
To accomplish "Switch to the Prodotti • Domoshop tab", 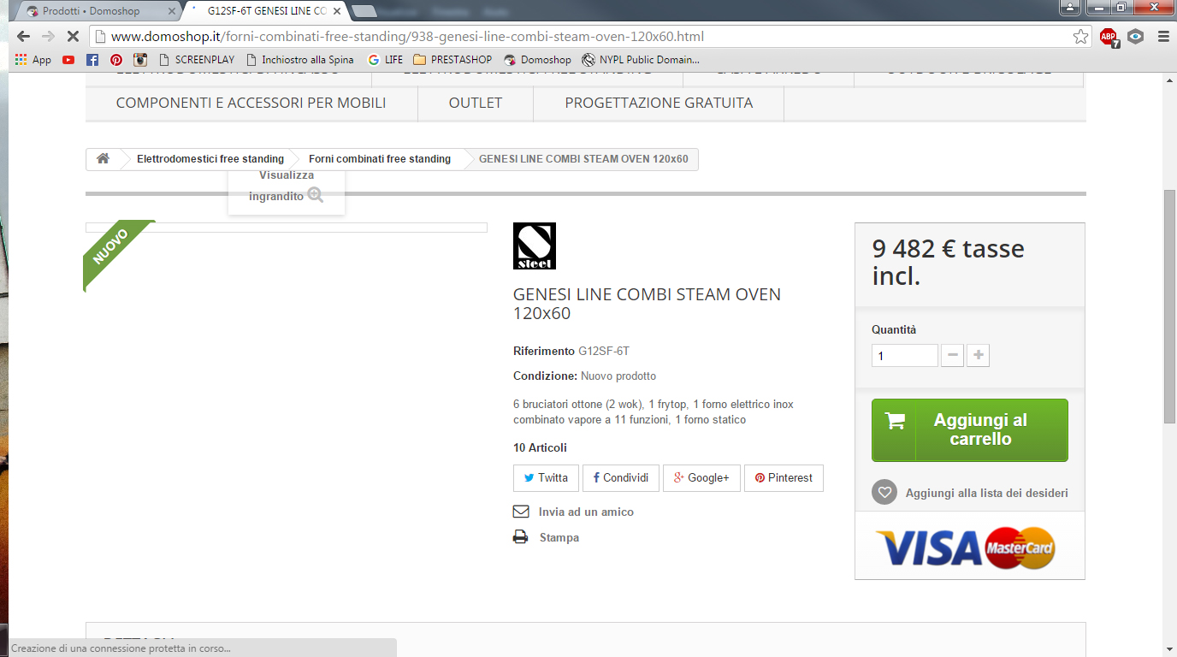I will (98, 11).
